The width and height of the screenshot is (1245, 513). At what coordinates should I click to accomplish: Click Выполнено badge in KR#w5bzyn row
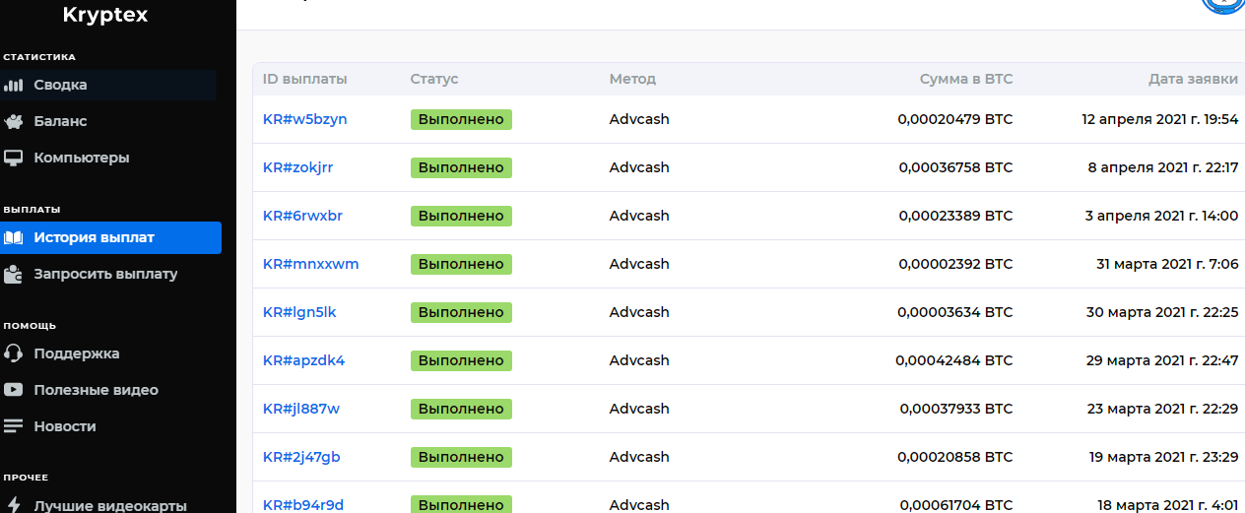[x=461, y=119]
